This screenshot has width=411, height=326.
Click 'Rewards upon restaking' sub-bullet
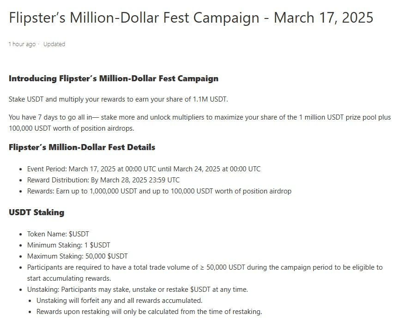point(149,312)
